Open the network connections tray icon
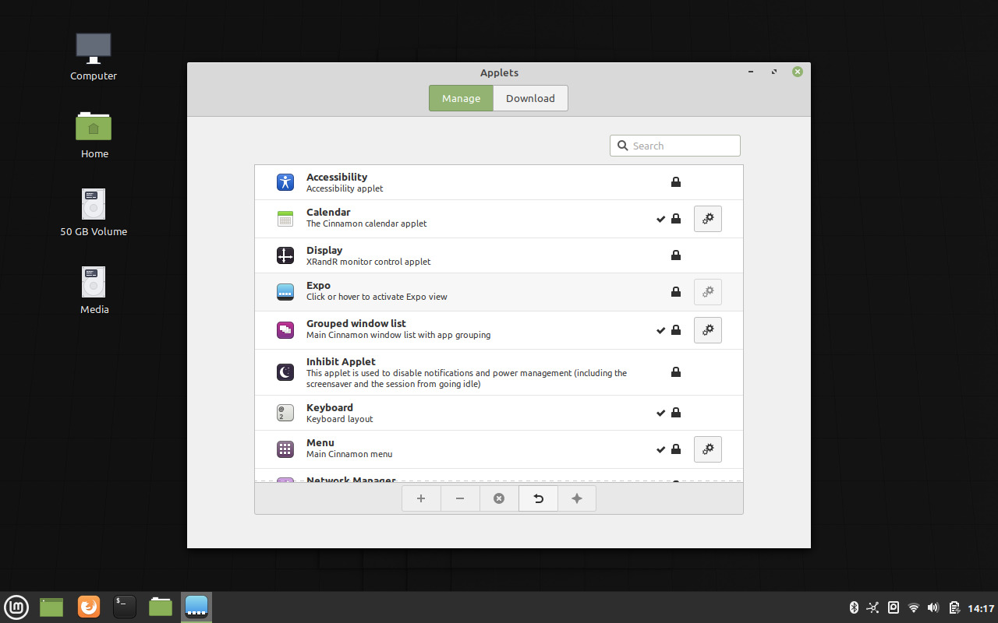998x623 pixels. (x=872, y=607)
